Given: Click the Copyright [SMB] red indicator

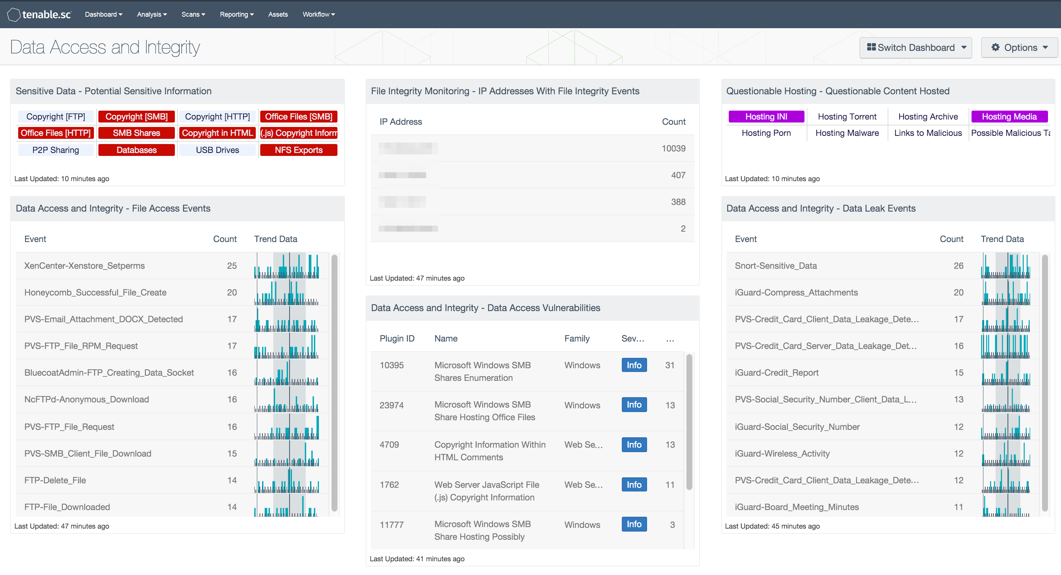Looking at the screenshot, I should click(x=136, y=117).
